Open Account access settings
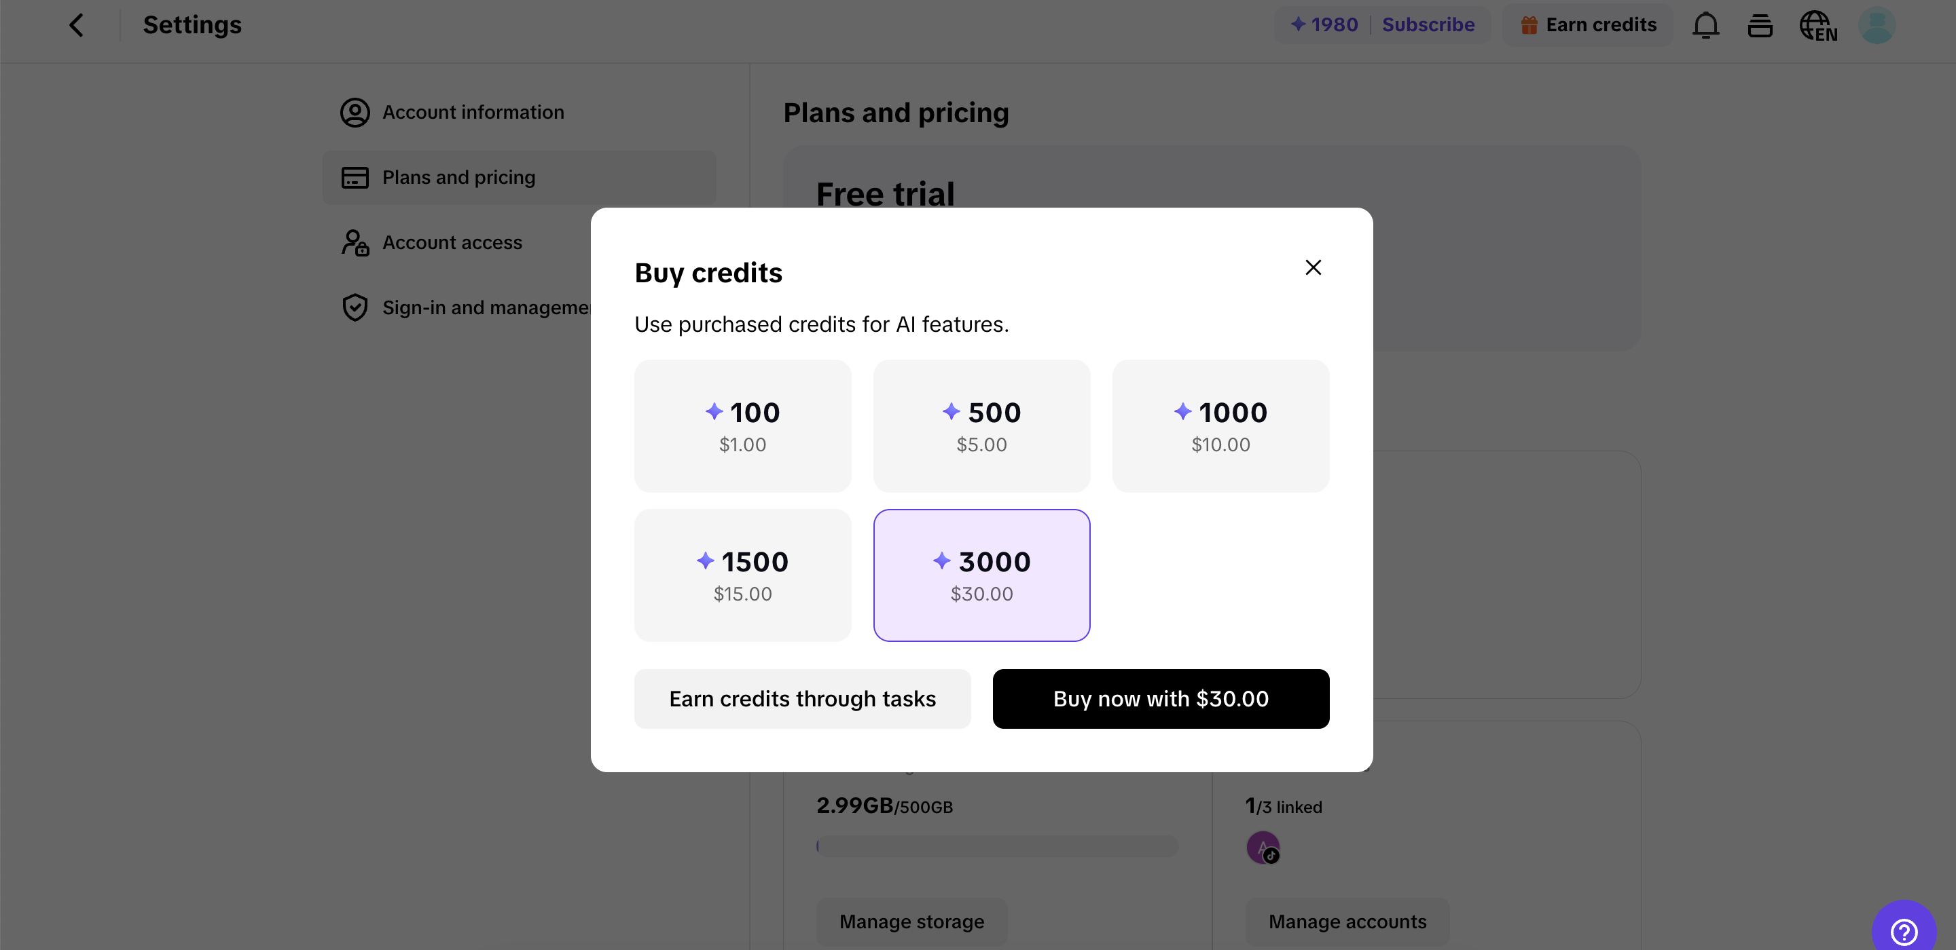This screenshot has width=1956, height=950. pyautogui.click(x=452, y=242)
